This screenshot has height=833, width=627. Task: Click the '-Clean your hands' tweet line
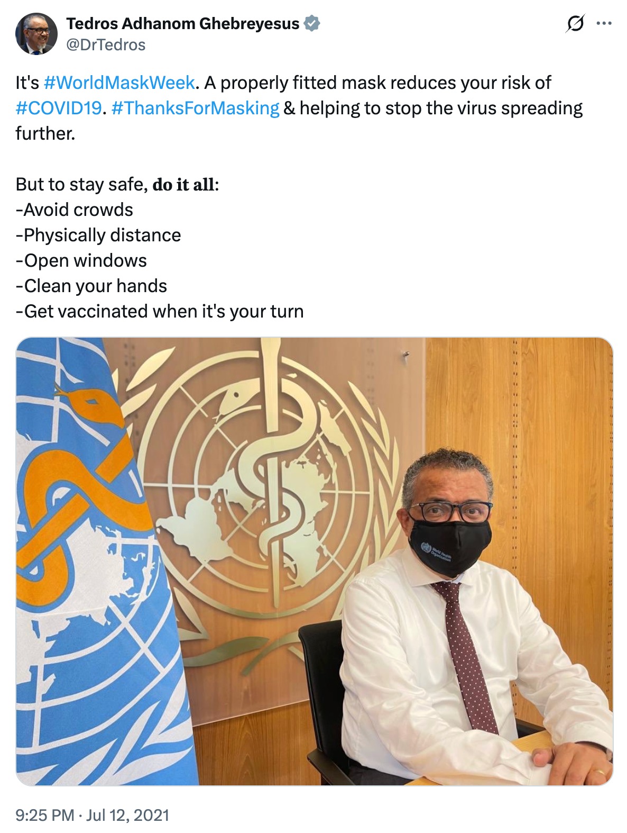click(x=91, y=286)
